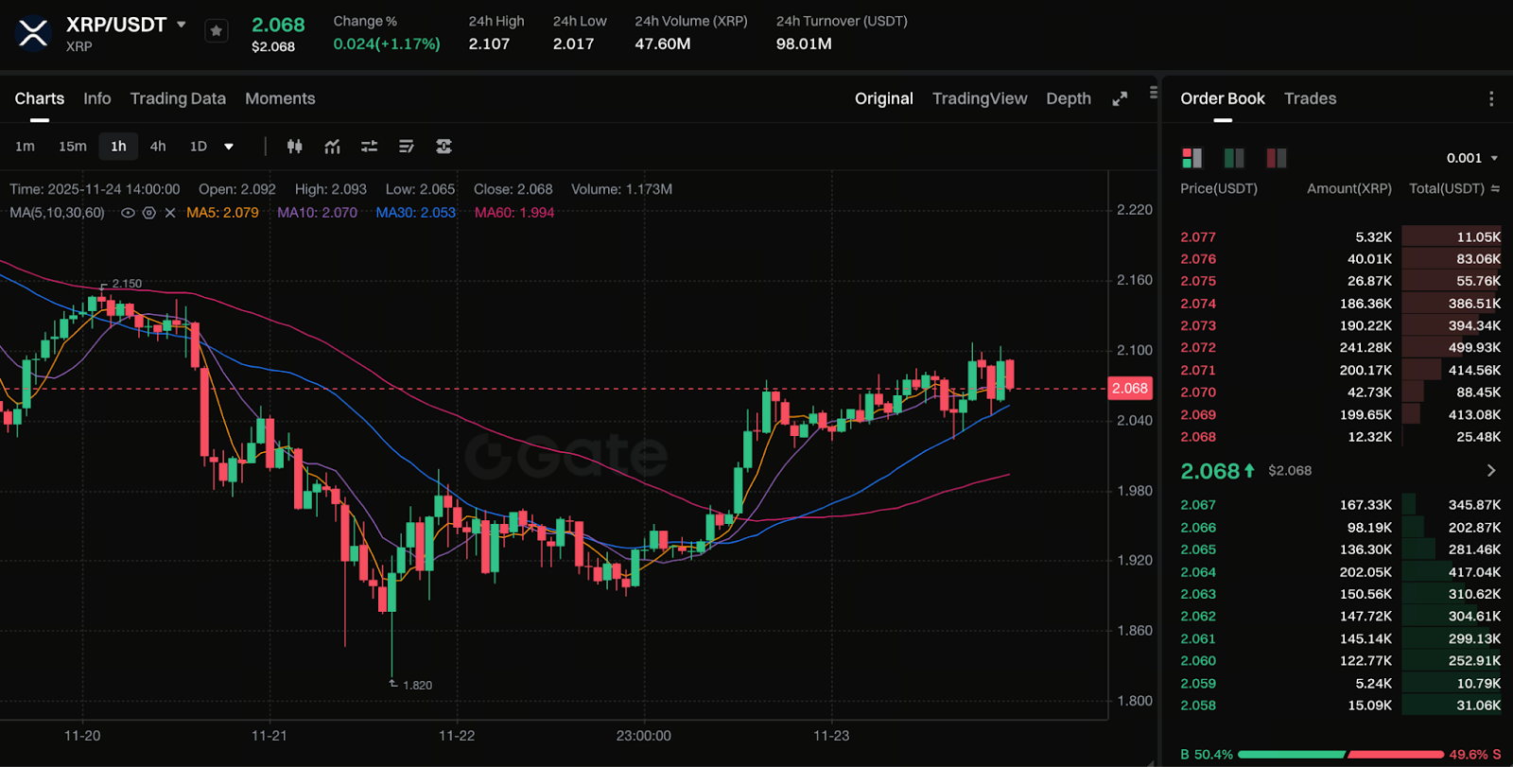Add XRP/USDT to favorites with star

click(x=217, y=31)
